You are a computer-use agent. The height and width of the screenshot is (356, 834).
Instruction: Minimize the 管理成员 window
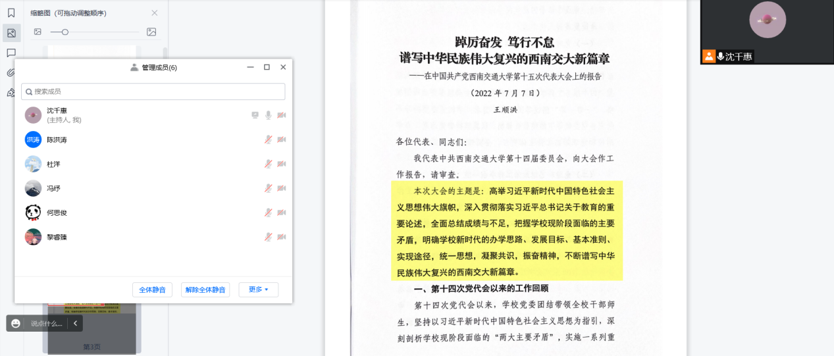[251, 67]
